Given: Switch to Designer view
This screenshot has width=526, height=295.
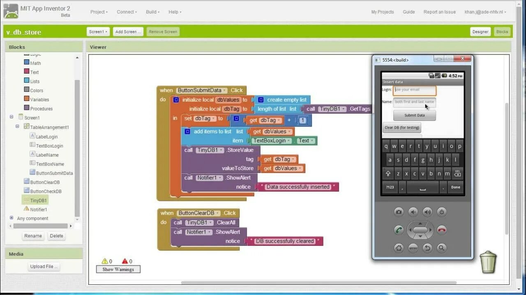Looking at the screenshot, I should [x=480, y=32].
